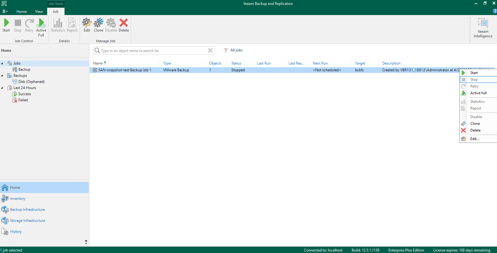Open Backup Infrastructure view link
Screen dimensions: 497x253
click(27, 210)
